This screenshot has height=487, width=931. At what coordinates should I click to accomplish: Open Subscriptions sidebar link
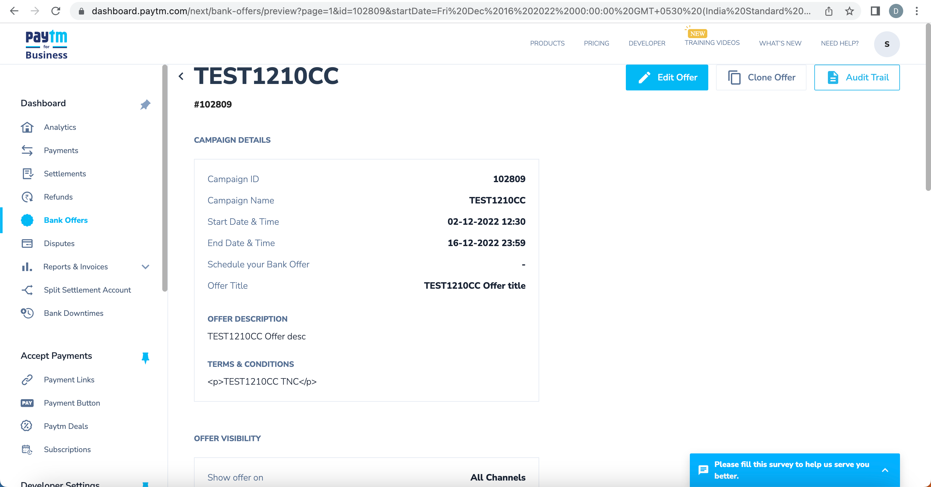[x=67, y=450]
